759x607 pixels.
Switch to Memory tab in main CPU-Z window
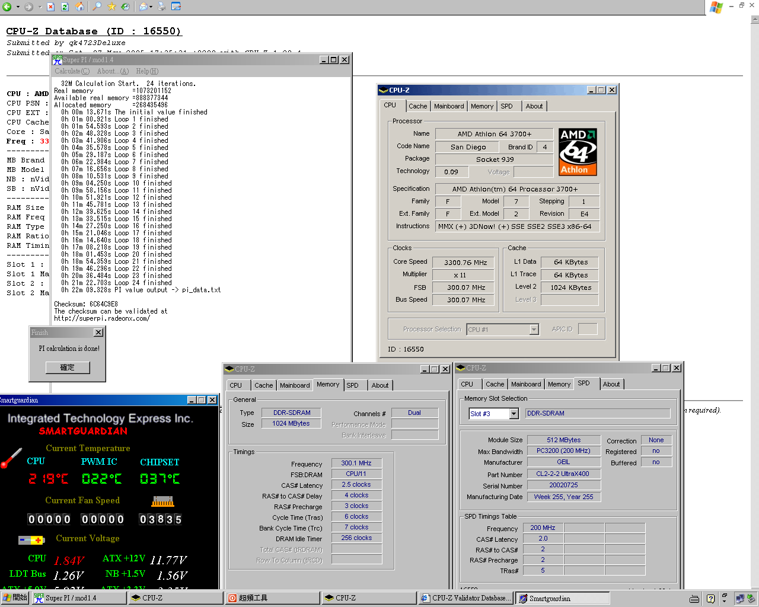point(482,106)
